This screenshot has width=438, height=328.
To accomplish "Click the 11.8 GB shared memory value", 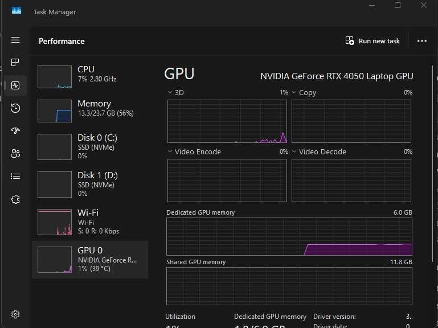I will click(x=401, y=262).
